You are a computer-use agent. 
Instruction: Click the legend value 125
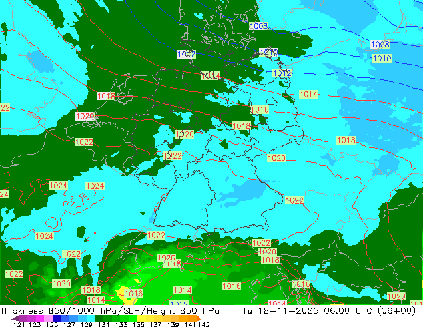click(x=53, y=324)
